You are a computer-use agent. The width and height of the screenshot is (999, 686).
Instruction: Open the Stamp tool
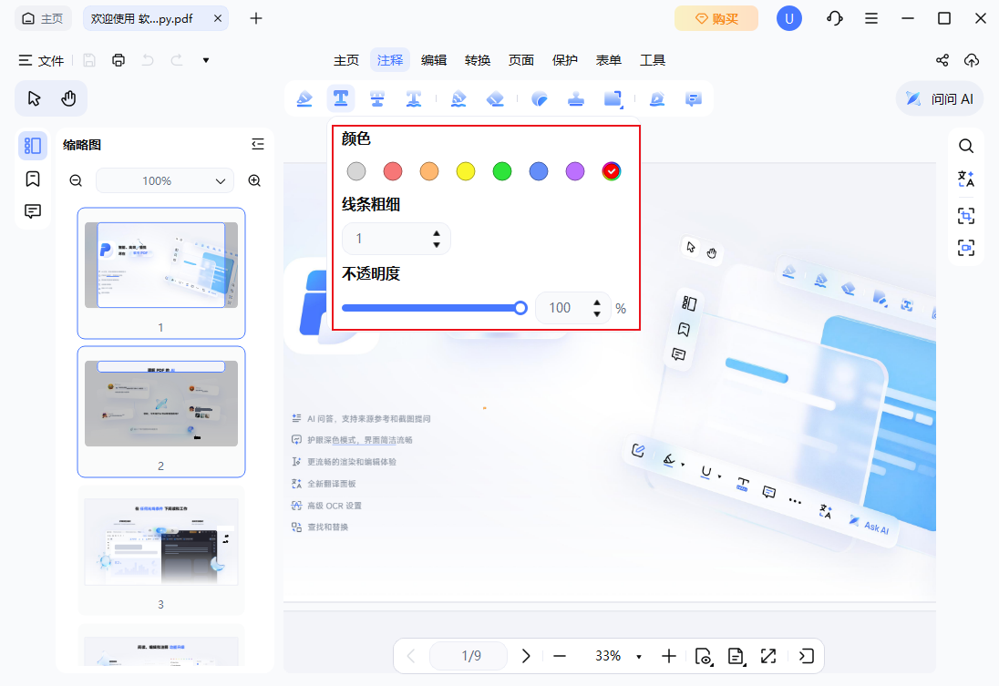click(576, 98)
